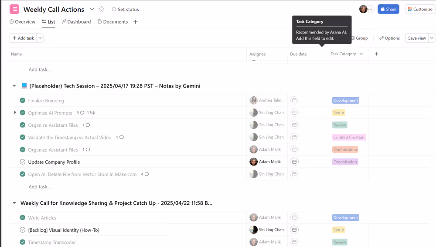Click the Content Creation category tag
Image resolution: width=436 pixels, height=247 pixels.
(349, 137)
